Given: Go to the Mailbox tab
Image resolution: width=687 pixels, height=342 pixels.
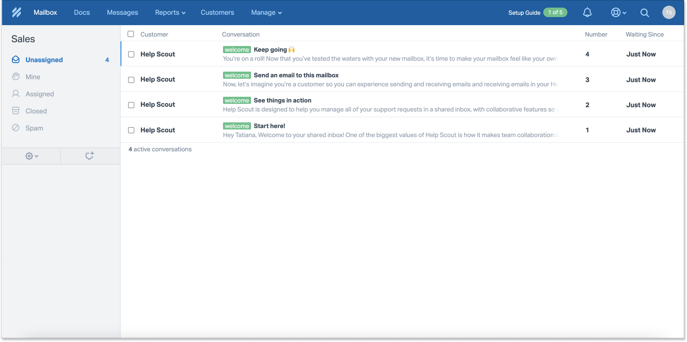Looking at the screenshot, I should pyautogui.click(x=45, y=13).
